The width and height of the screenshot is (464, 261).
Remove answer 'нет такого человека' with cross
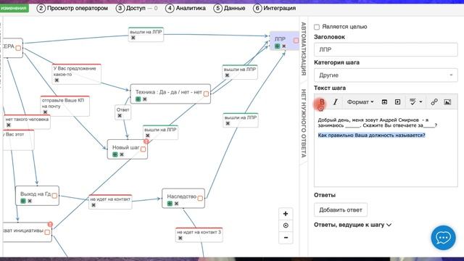(x=9, y=125)
